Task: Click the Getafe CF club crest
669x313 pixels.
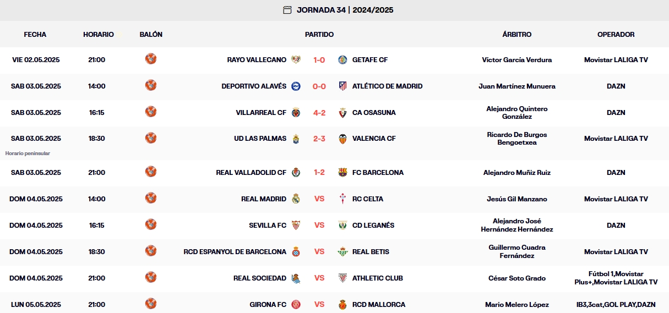Action: pyautogui.click(x=342, y=60)
